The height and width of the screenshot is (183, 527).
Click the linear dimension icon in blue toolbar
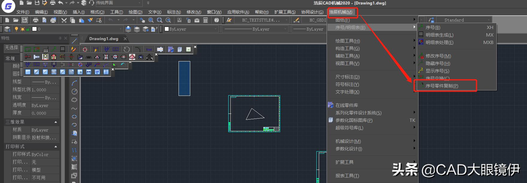(89, 72)
